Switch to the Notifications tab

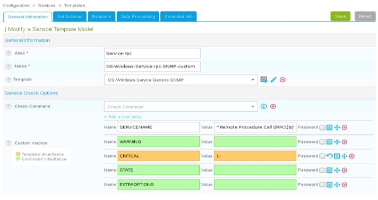pos(70,17)
